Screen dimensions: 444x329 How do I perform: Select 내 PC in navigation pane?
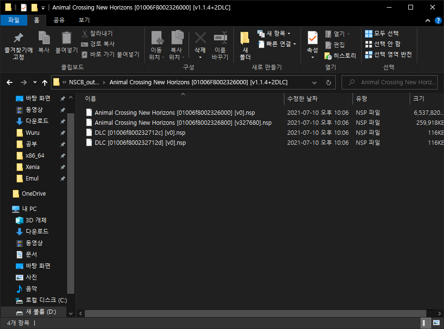[x=30, y=209]
